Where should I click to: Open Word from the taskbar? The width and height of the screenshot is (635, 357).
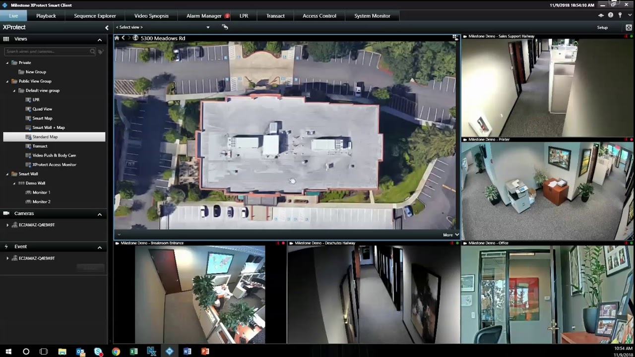[x=187, y=352]
